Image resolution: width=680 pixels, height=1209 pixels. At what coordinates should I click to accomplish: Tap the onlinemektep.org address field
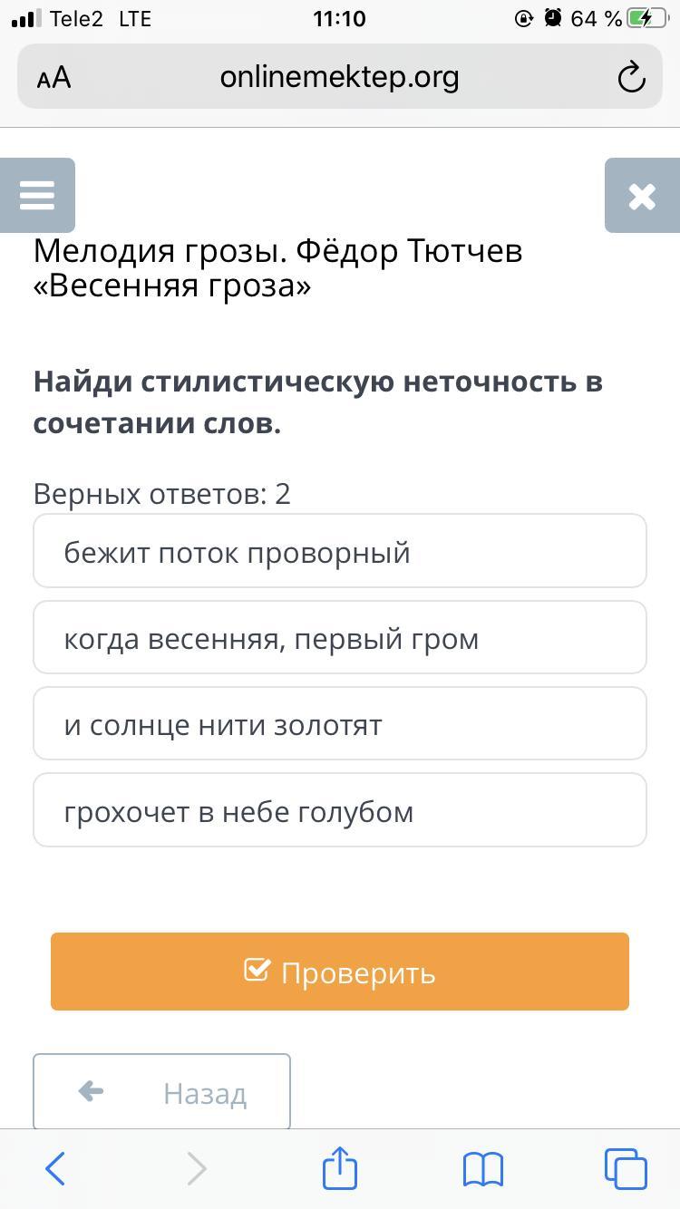tap(340, 77)
